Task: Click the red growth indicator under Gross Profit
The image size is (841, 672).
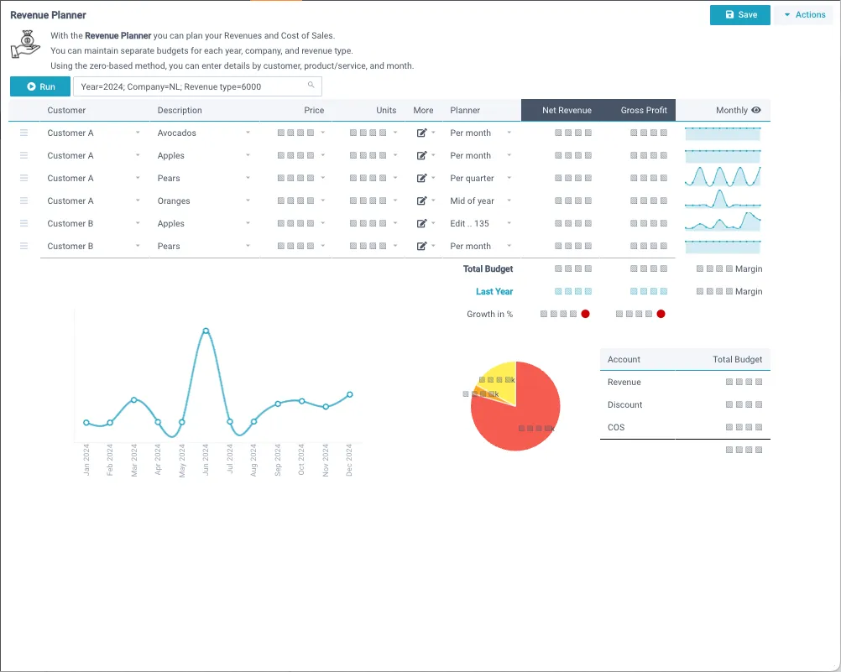Action: [661, 314]
